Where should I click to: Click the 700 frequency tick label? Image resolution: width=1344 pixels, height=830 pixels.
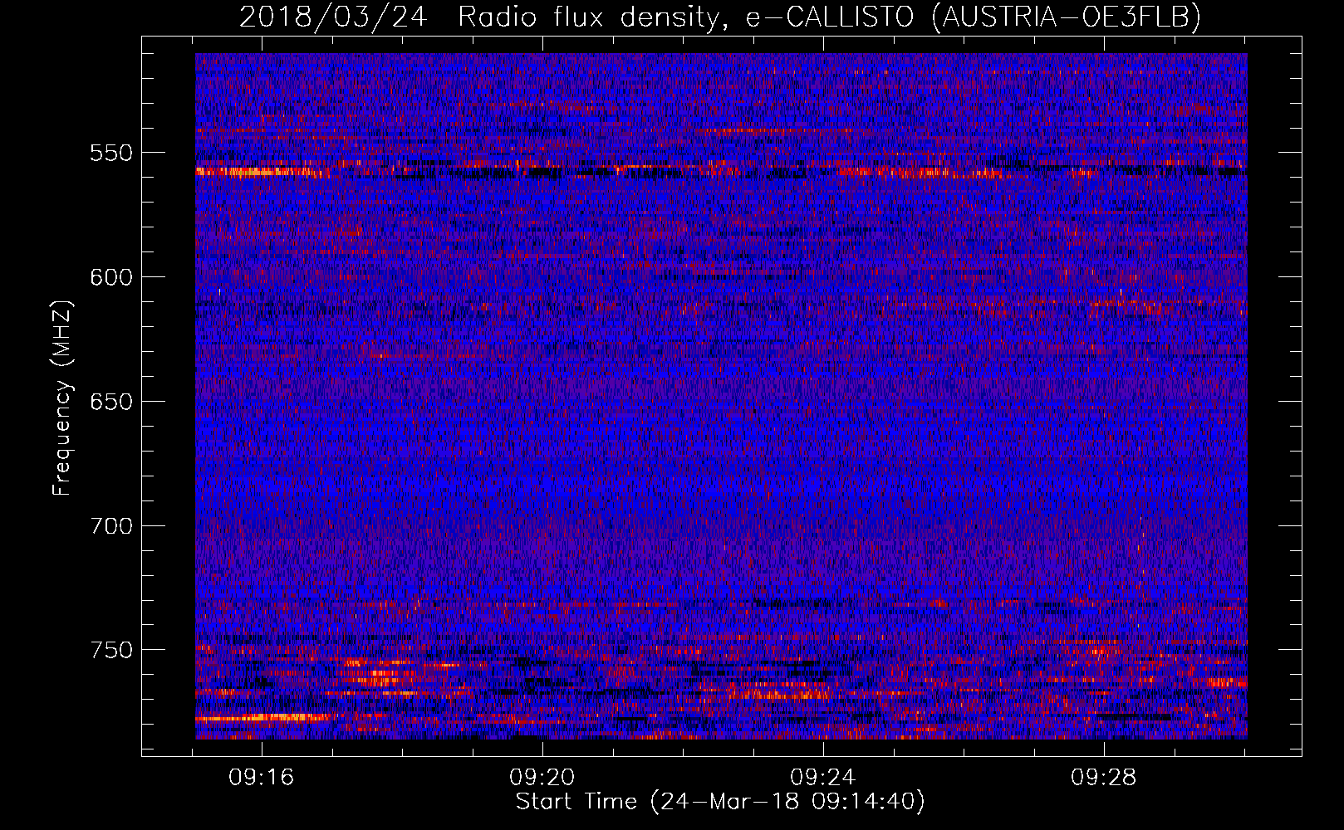coord(111,526)
